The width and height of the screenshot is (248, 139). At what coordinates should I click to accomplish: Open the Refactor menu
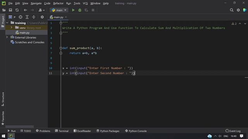[x=58, y=3]
